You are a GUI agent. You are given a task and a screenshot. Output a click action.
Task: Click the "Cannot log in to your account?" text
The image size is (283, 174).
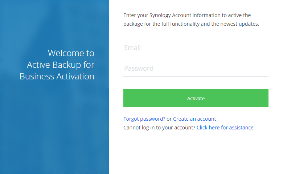(159, 128)
